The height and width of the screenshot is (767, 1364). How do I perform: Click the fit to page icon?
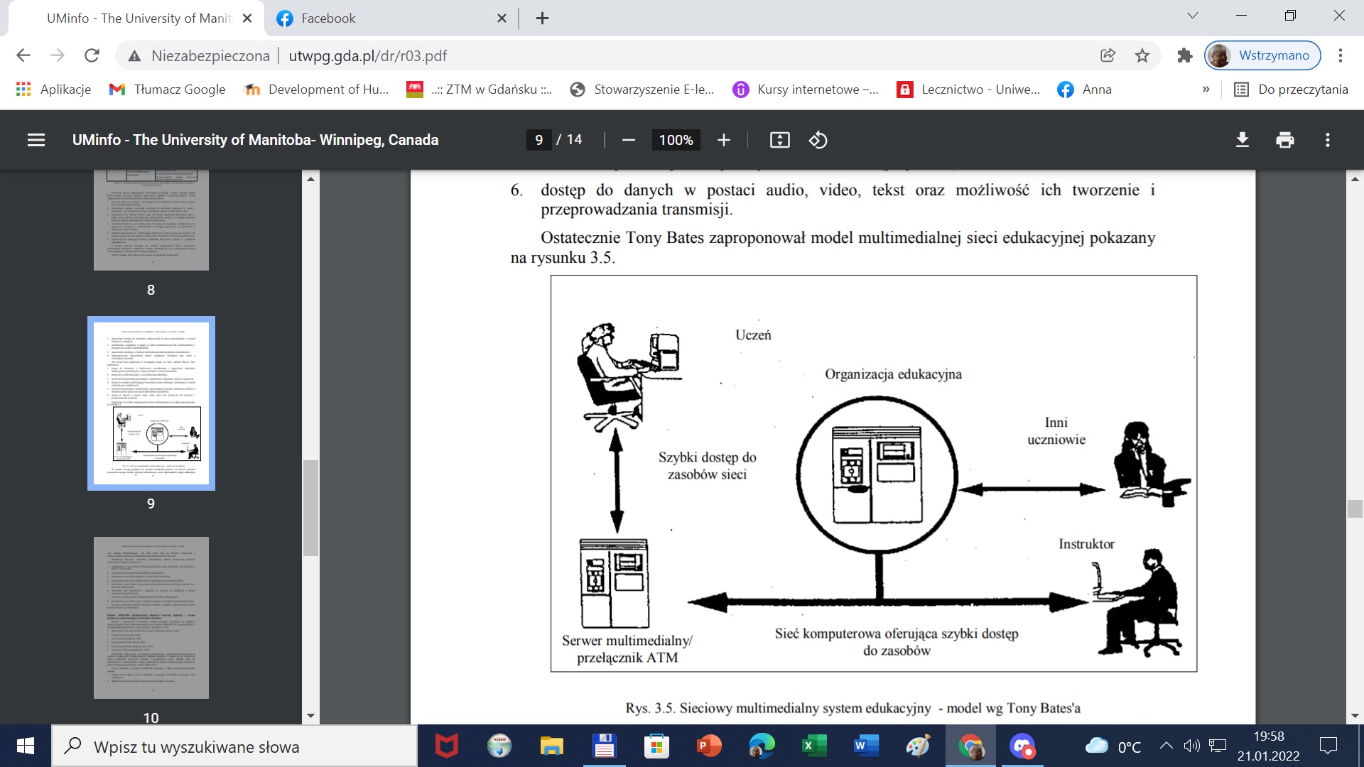click(x=779, y=140)
